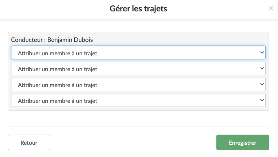Expand the fourth Attribuer un membre select

pos(138,100)
